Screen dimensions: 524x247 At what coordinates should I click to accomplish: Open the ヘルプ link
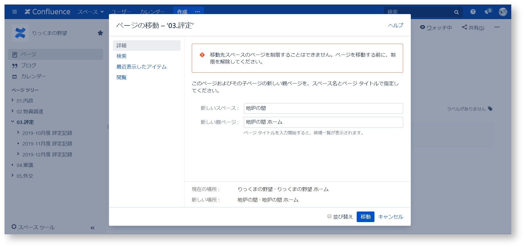point(395,26)
